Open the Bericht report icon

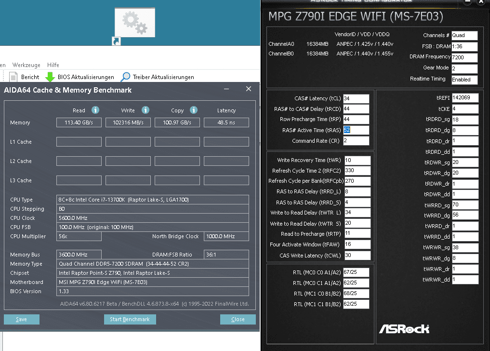pos(13,77)
